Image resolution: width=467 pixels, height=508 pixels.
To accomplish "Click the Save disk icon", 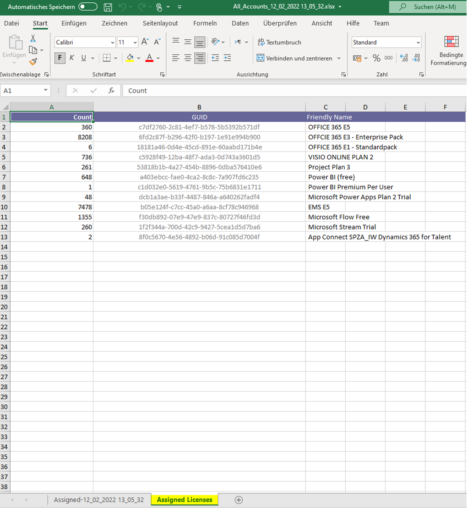I will 108,7.
